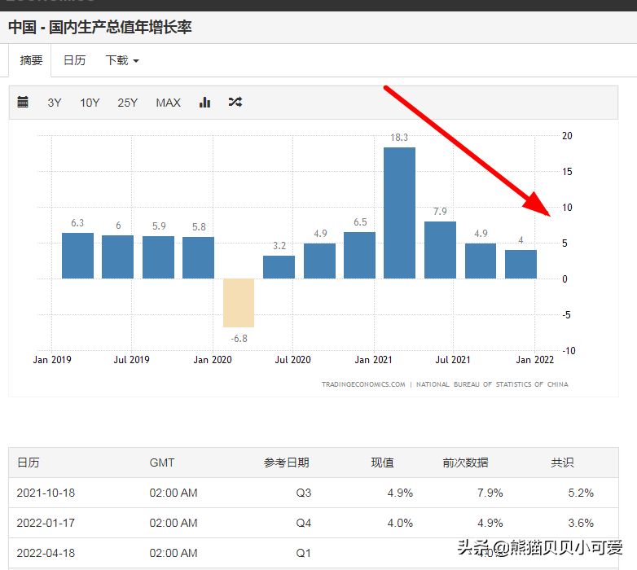Click the negative -6.8 bar

pos(239,302)
